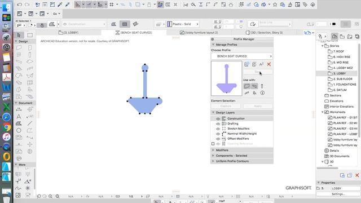Image resolution: width=361 pixels, height=203 pixels.
Task: Expand Components - Selected section
Action: 213,156
